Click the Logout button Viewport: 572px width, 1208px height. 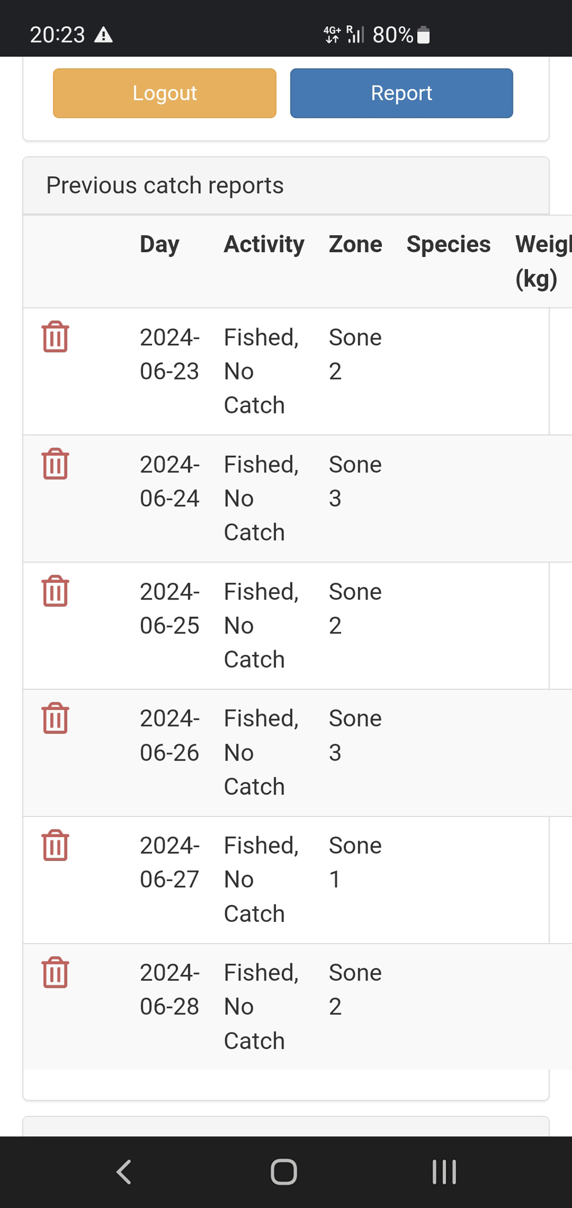pyautogui.click(x=165, y=93)
